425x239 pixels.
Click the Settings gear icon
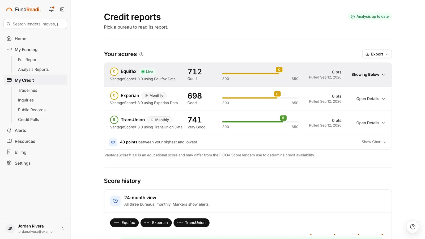[9, 163]
